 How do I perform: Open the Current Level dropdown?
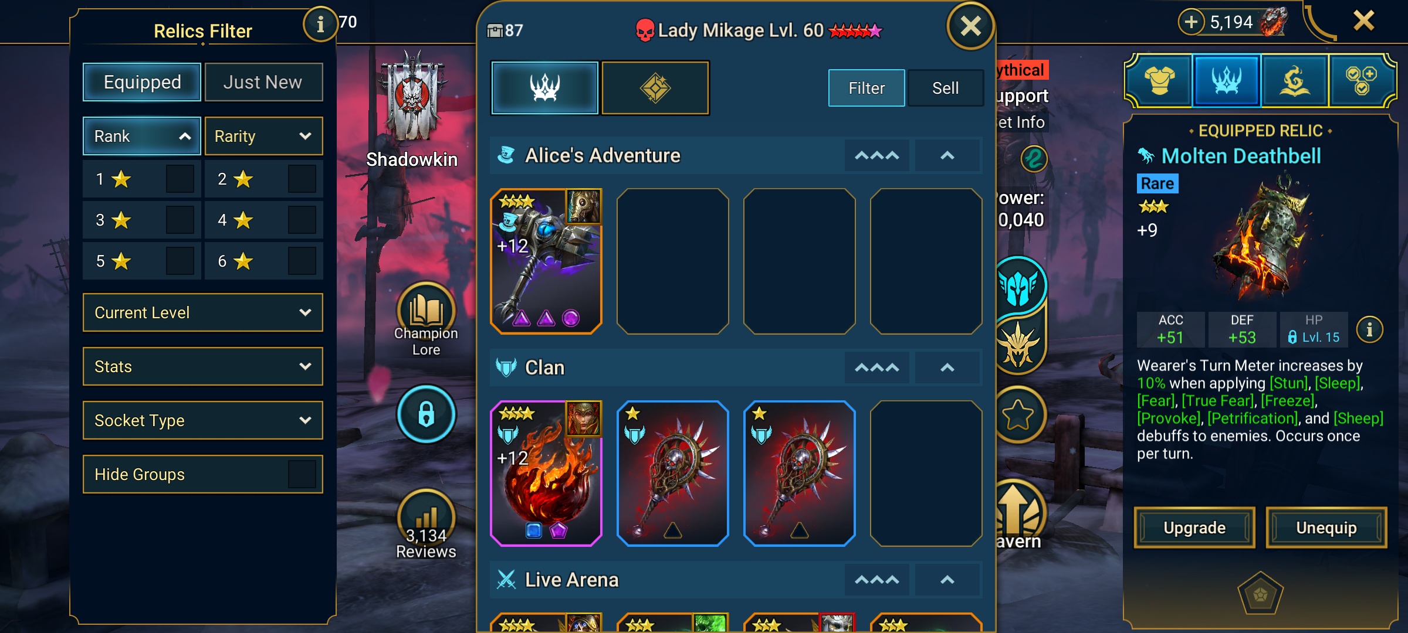click(x=202, y=312)
